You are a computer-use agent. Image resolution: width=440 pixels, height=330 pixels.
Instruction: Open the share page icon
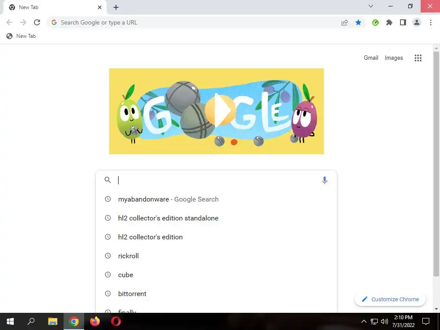[x=345, y=23]
